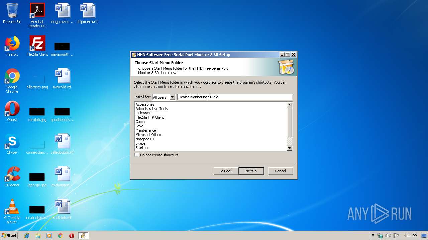Select the billartists.png file icon

coord(37,81)
